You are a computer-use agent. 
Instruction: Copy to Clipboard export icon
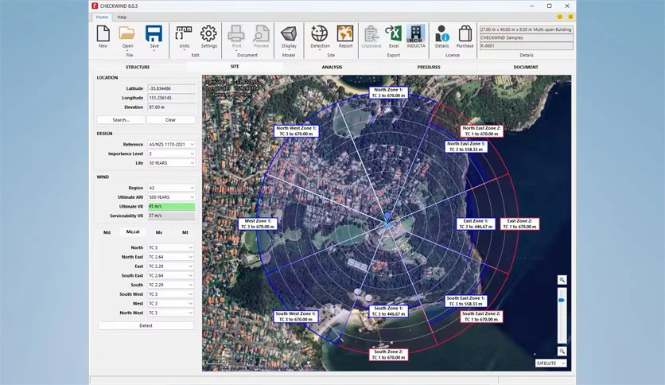coord(371,37)
